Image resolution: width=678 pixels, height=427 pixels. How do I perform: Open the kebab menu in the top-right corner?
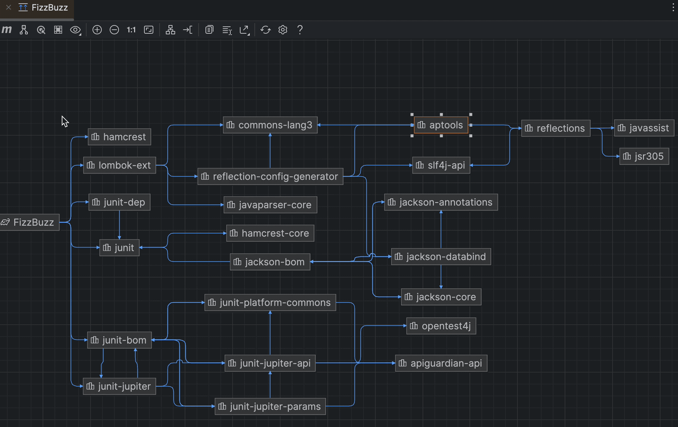pos(673,8)
